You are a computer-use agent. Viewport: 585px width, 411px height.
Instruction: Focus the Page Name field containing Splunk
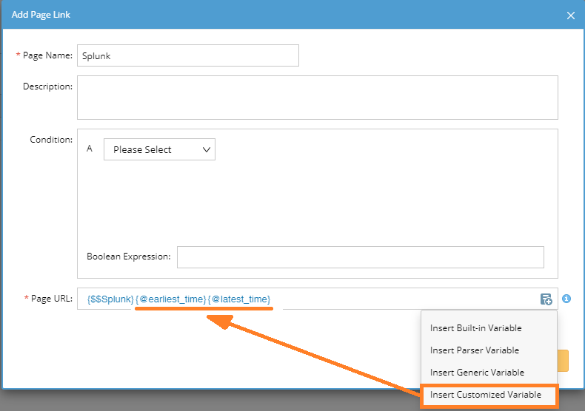tap(188, 55)
